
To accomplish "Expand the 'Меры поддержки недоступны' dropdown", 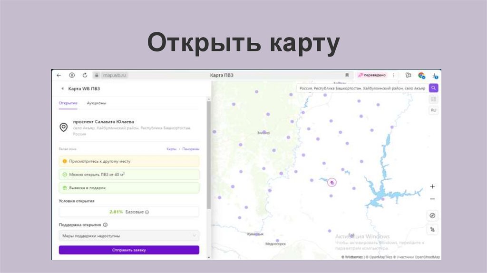I will click(129, 236).
